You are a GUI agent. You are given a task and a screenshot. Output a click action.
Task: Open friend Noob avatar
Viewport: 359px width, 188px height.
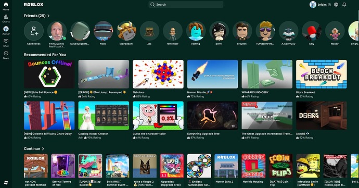point(103,31)
